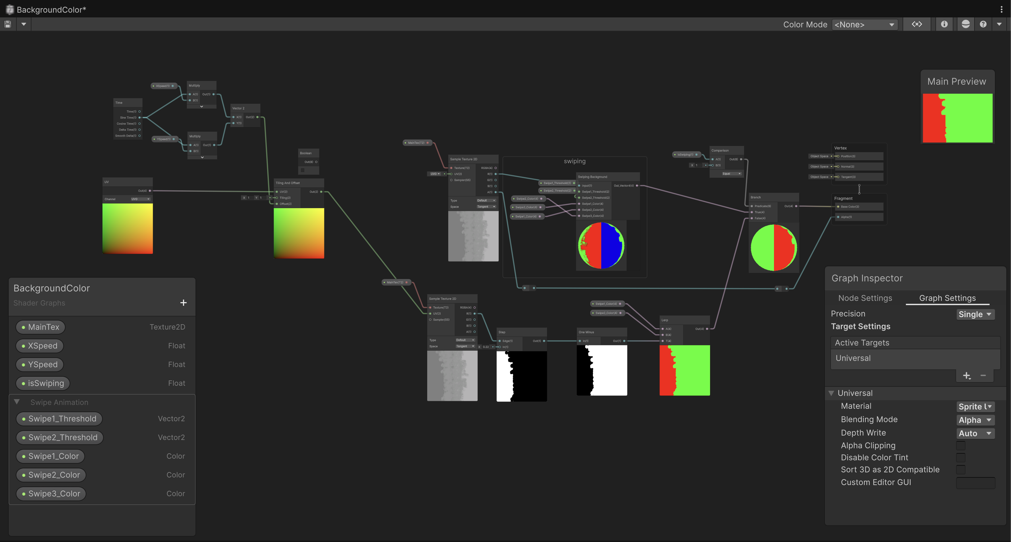Add an active target with the plus icon
Viewport: 1011px width, 542px height.
tap(966, 376)
